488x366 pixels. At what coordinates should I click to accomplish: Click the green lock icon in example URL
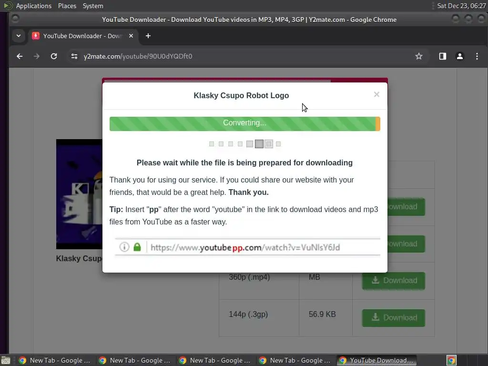[137, 247]
